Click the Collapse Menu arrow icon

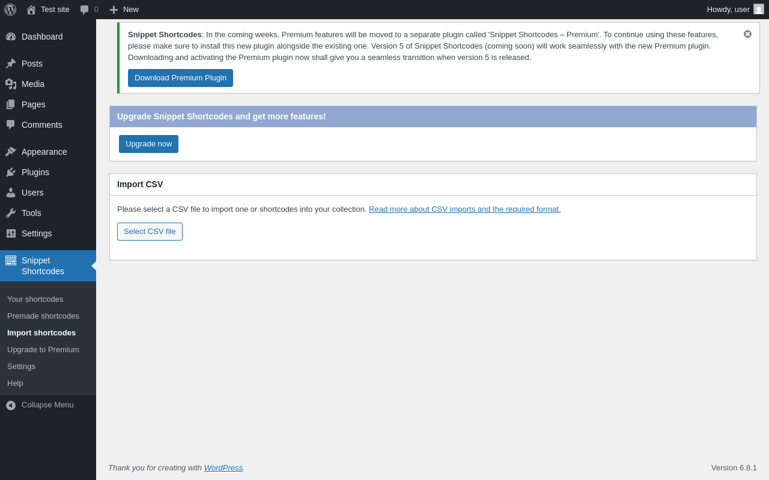pos(11,406)
